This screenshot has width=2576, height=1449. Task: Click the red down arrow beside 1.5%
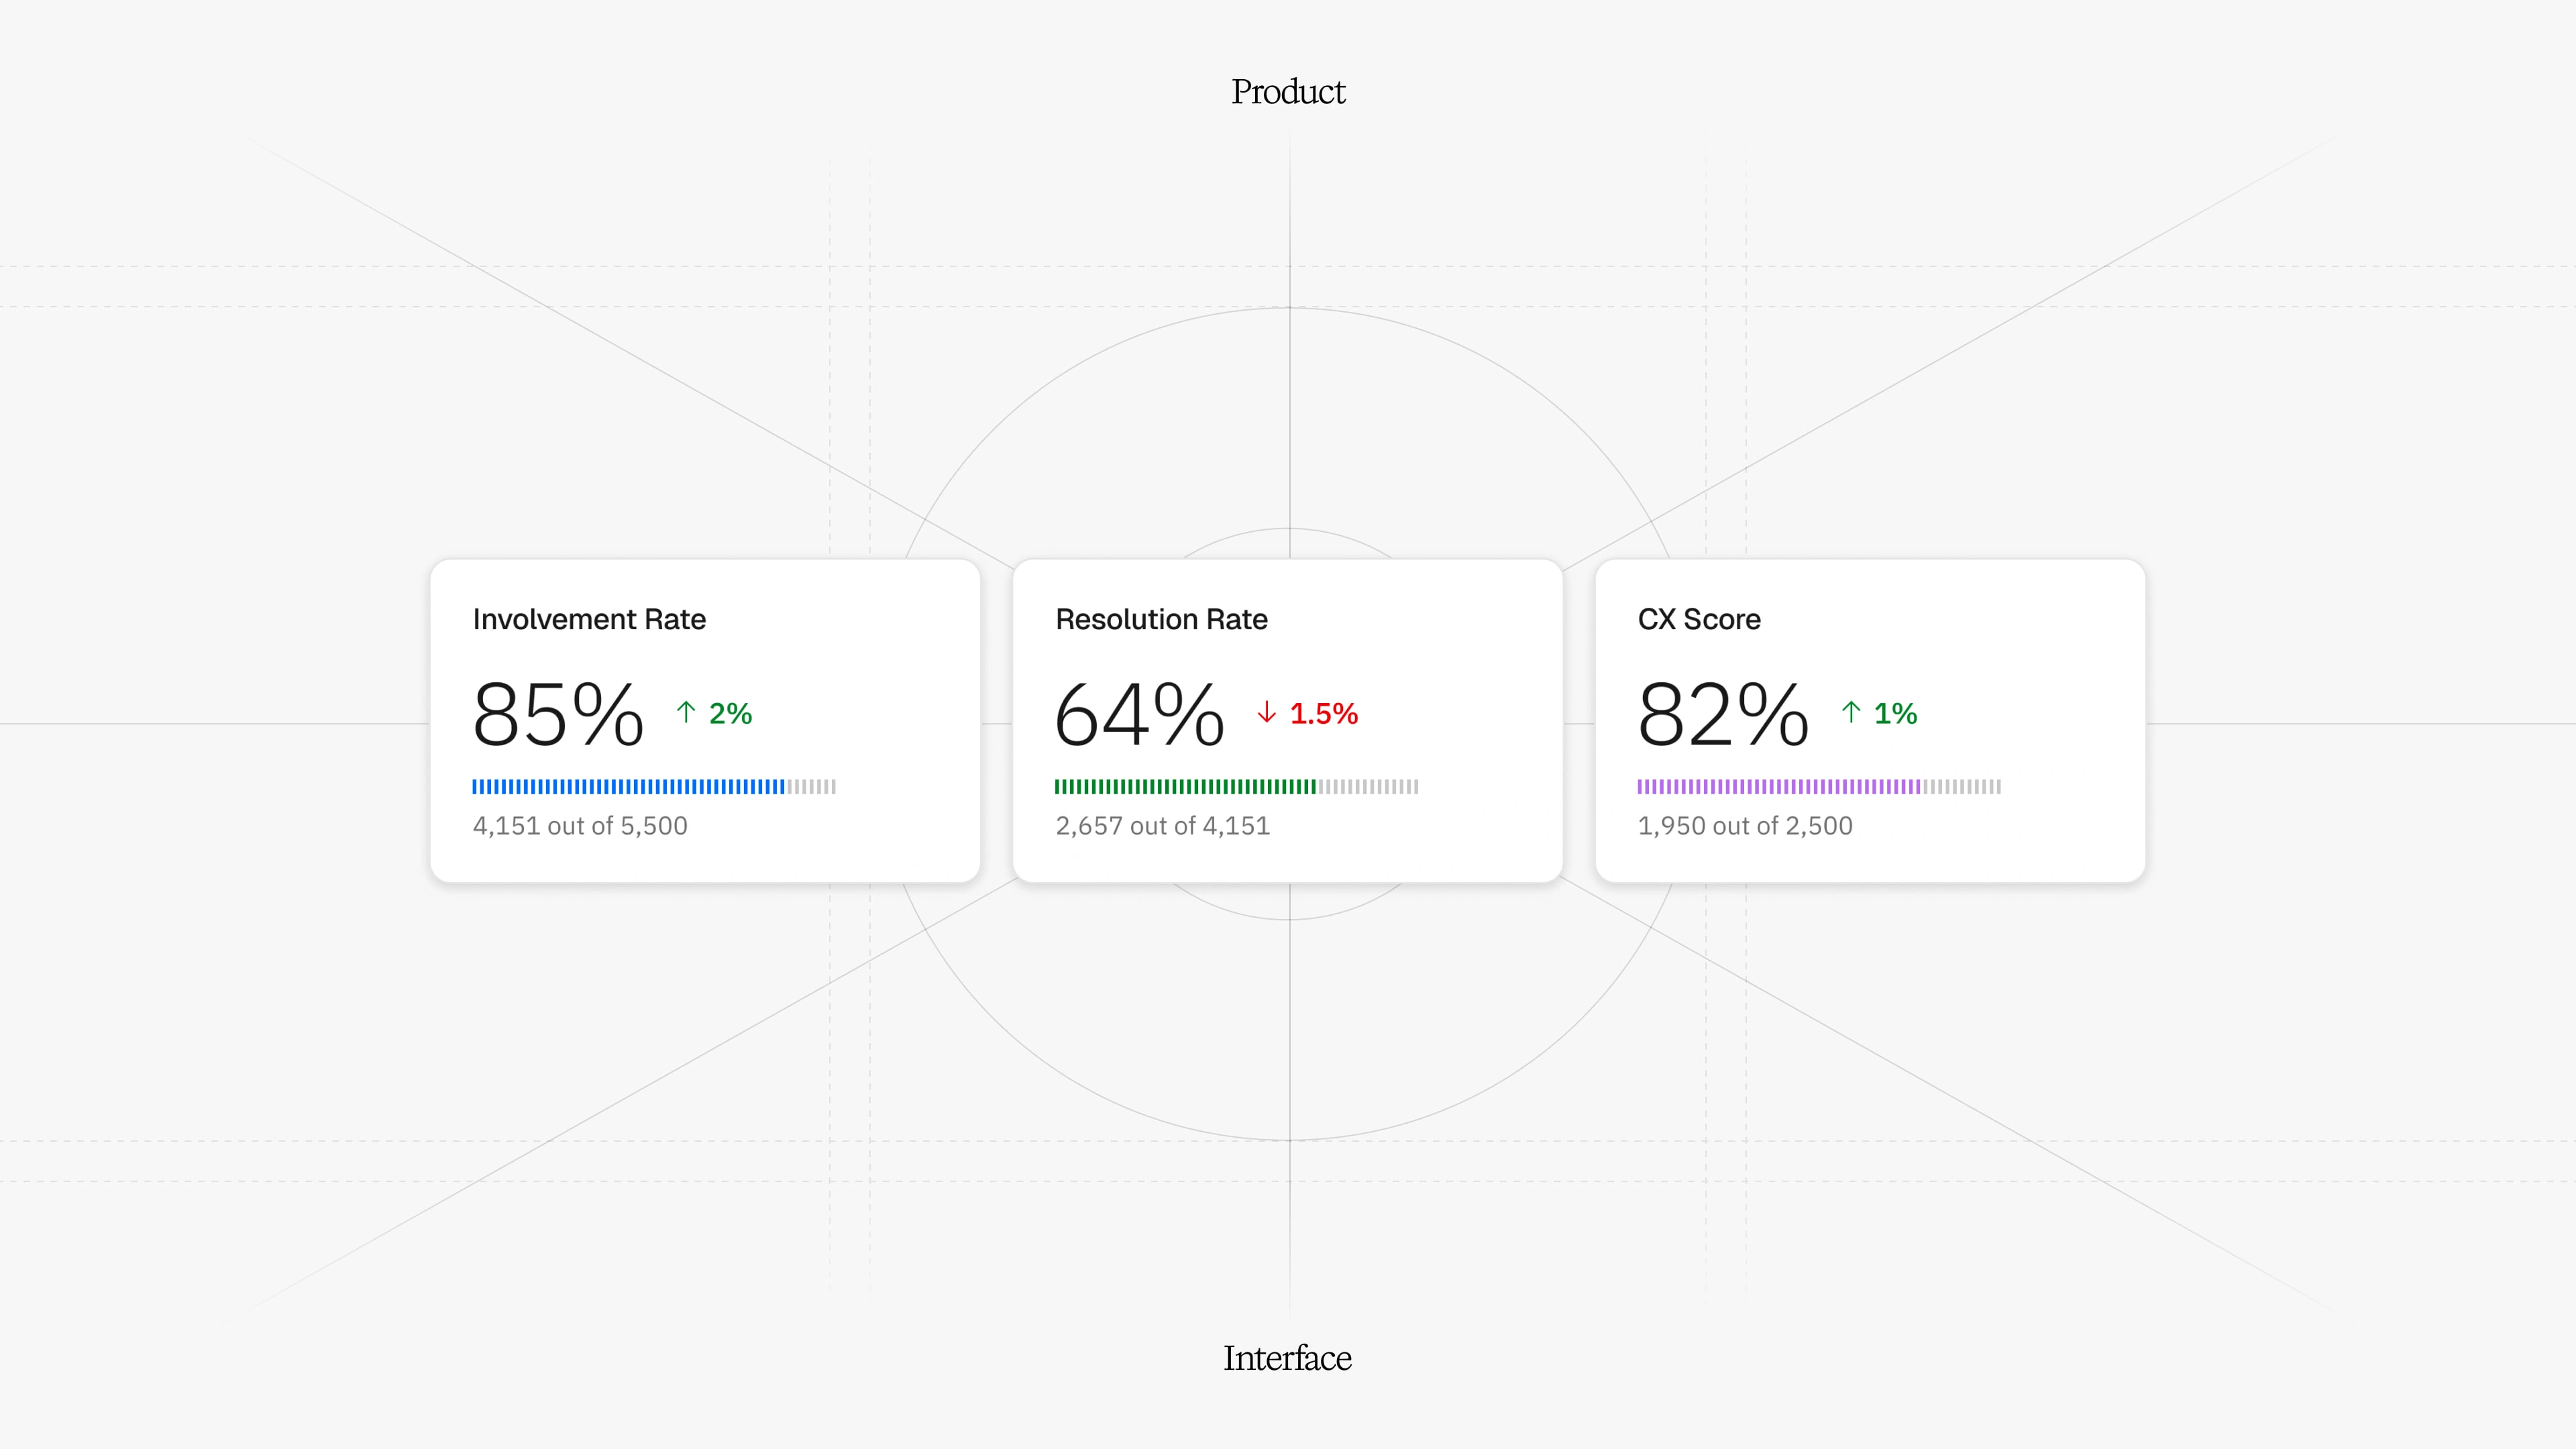pos(1266,712)
